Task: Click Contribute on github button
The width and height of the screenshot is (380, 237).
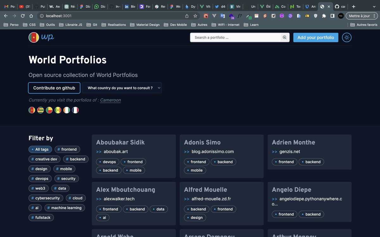Action: tap(54, 88)
